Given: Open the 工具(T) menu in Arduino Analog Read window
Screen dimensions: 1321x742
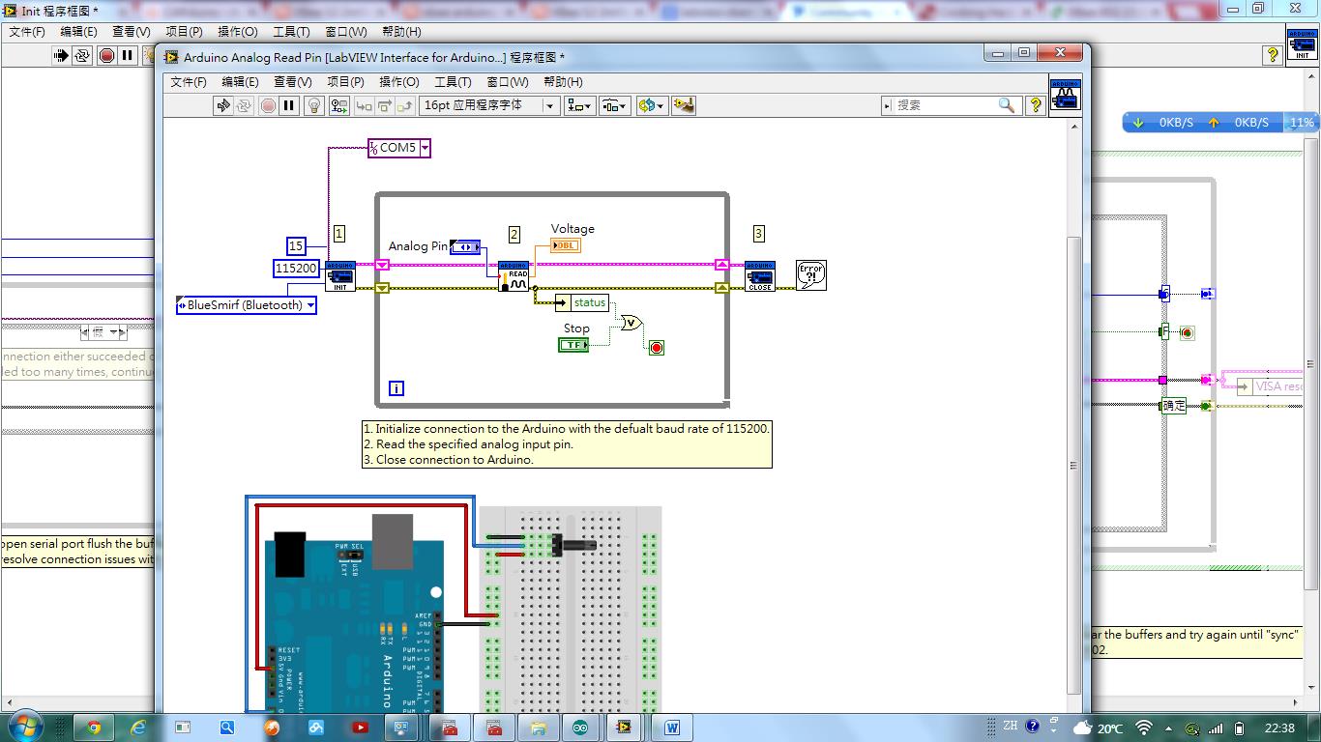Looking at the screenshot, I should coord(453,82).
